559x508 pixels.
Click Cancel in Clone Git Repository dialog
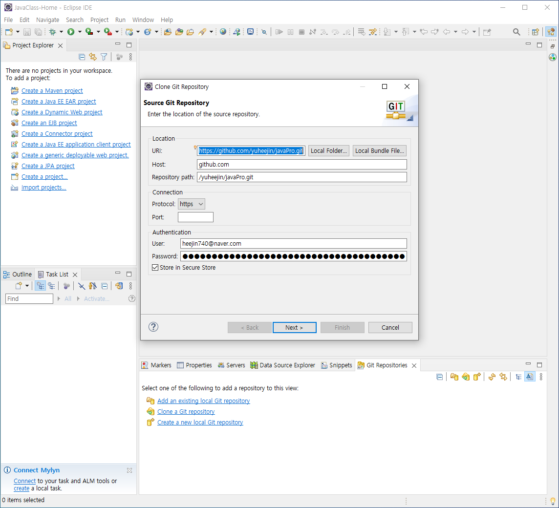(x=390, y=328)
